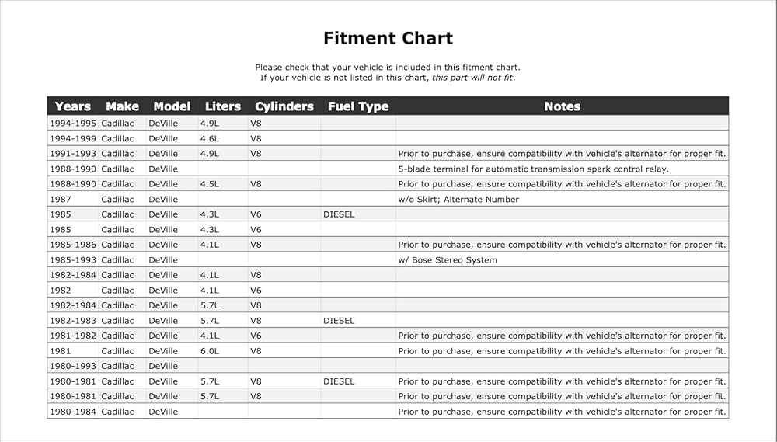This screenshot has height=442, width=777.
Task: Click the Fitment Chart title
Action: (x=388, y=38)
